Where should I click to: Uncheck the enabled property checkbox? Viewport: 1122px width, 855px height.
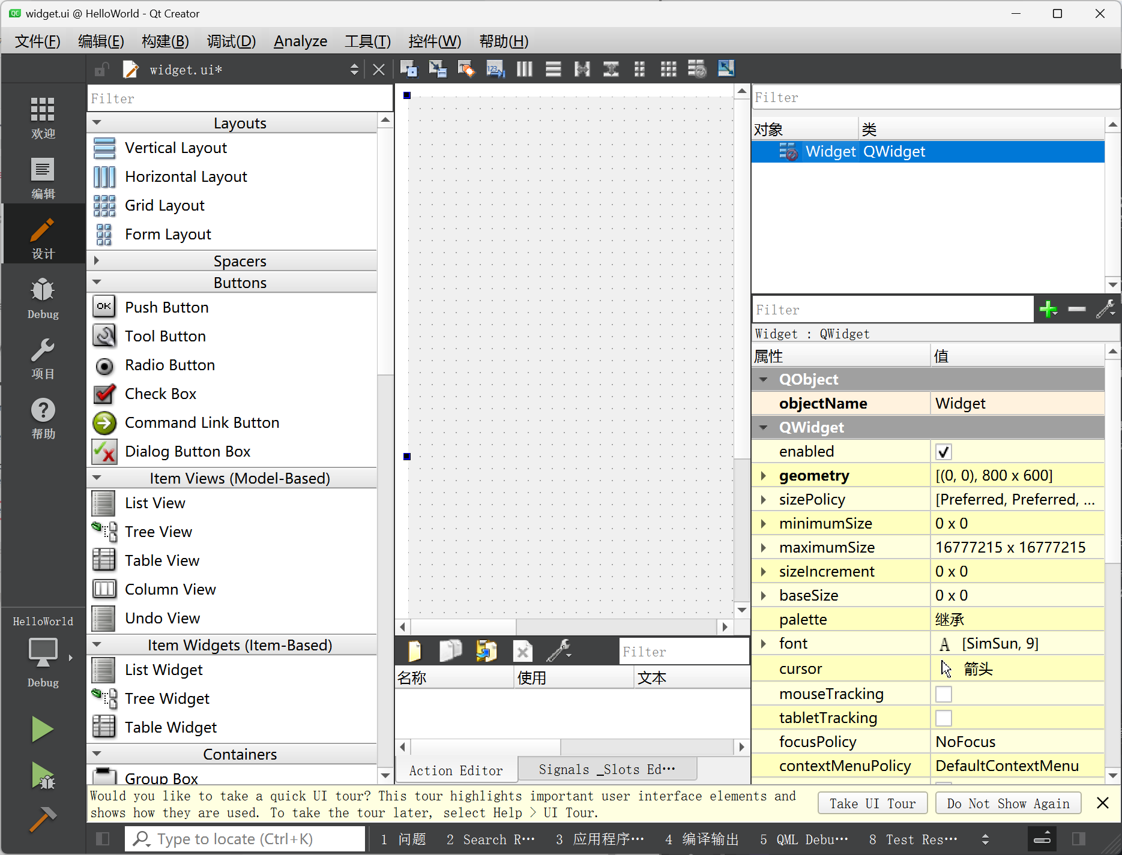pos(944,452)
